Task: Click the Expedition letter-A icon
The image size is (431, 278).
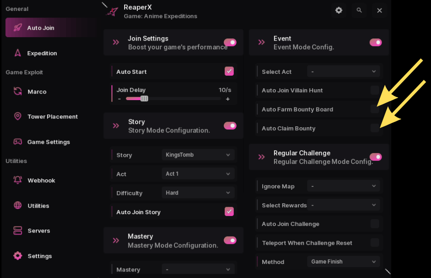Action: pyautogui.click(x=17, y=53)
